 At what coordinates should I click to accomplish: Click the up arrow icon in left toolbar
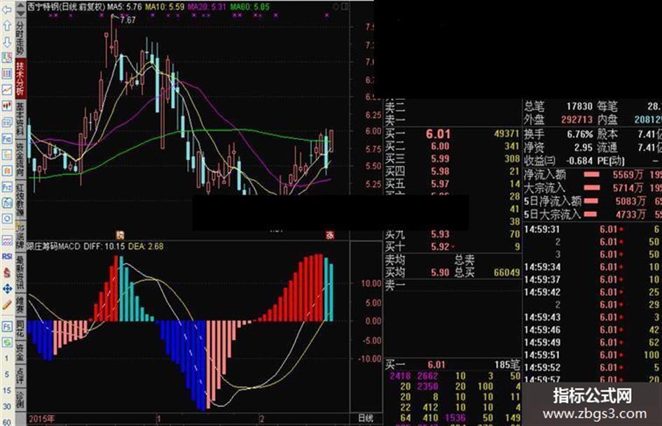pos(7,26)
